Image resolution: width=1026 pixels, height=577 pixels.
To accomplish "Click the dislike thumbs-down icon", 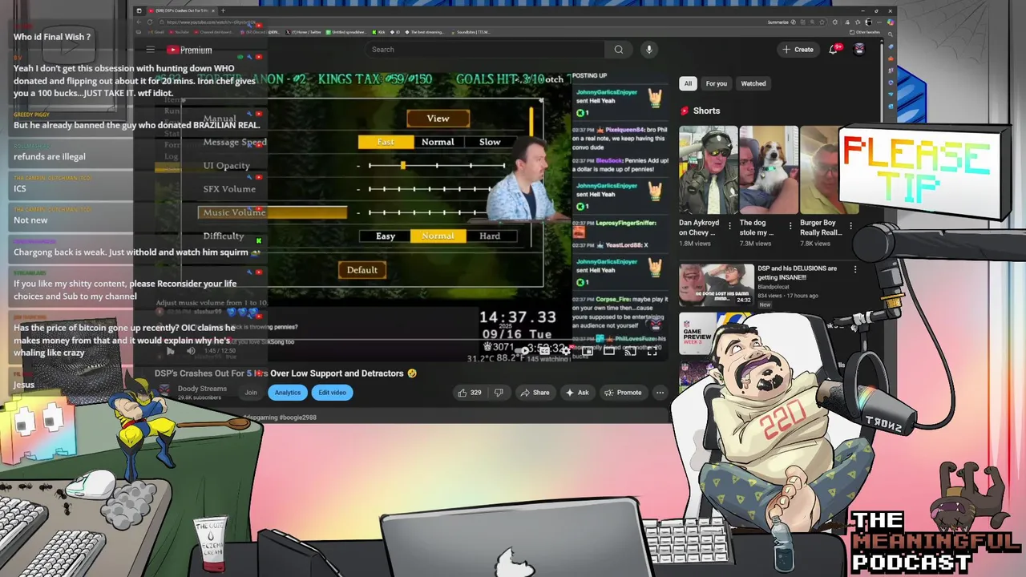I will pos(499,393).
